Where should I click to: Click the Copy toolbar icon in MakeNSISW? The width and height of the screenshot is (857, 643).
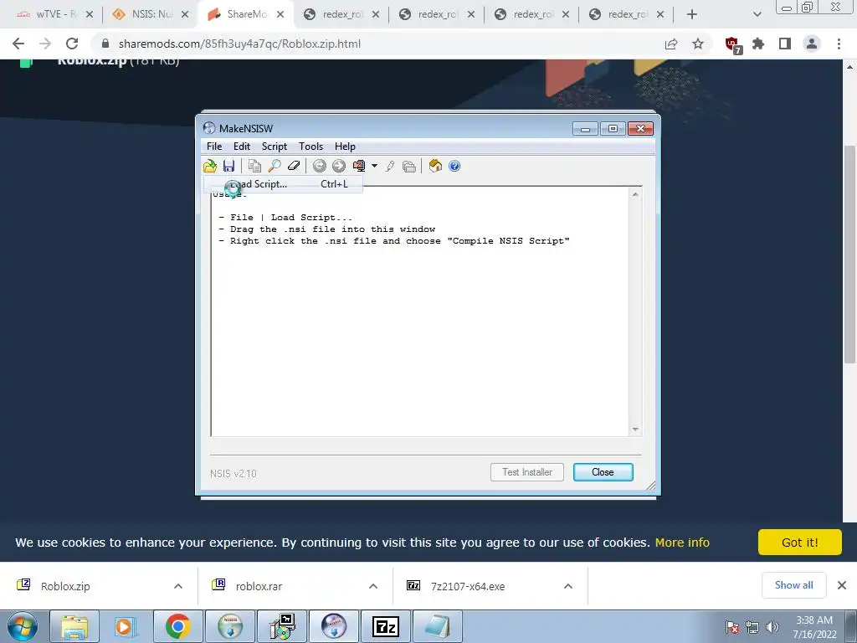(254, 166)
